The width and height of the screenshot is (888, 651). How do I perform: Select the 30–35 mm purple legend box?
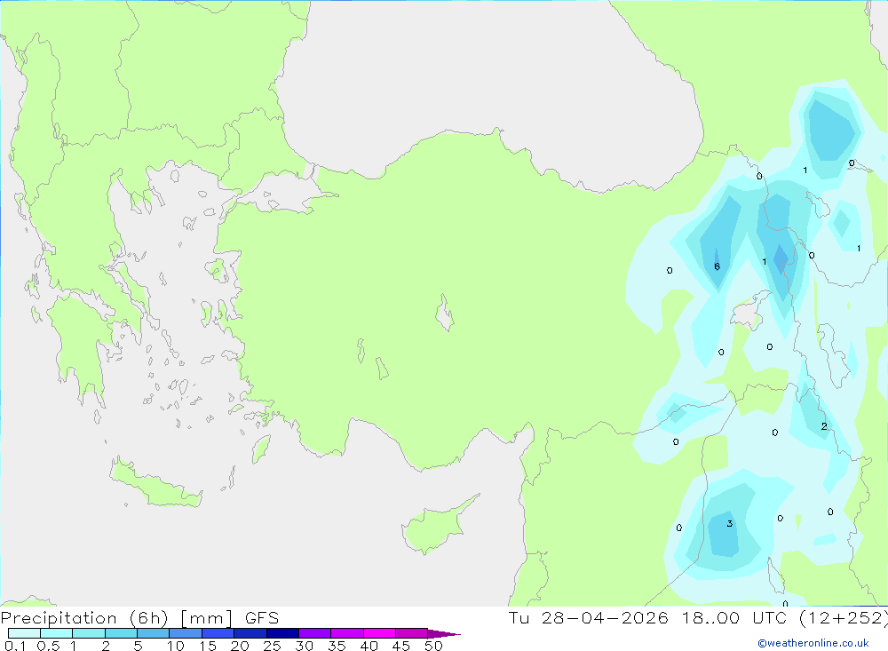(314, 633)
